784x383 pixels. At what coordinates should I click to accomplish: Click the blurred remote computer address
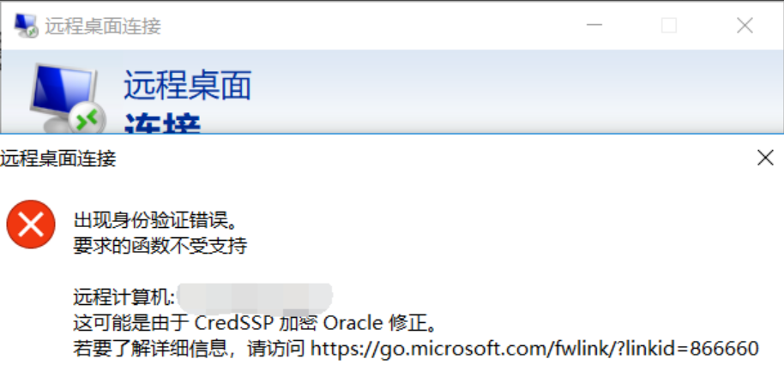click(255, 297)
